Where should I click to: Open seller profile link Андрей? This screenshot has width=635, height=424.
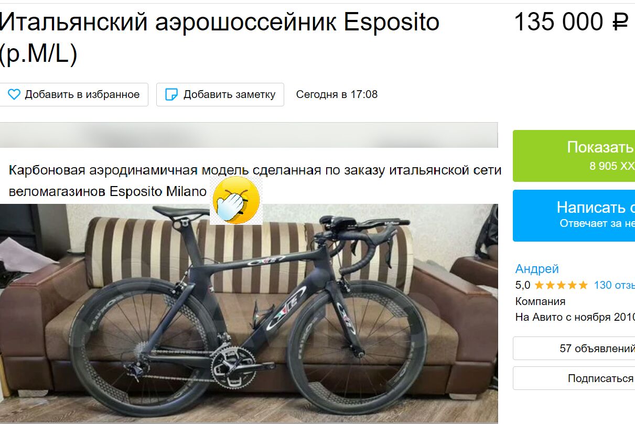tap(537, 269)
